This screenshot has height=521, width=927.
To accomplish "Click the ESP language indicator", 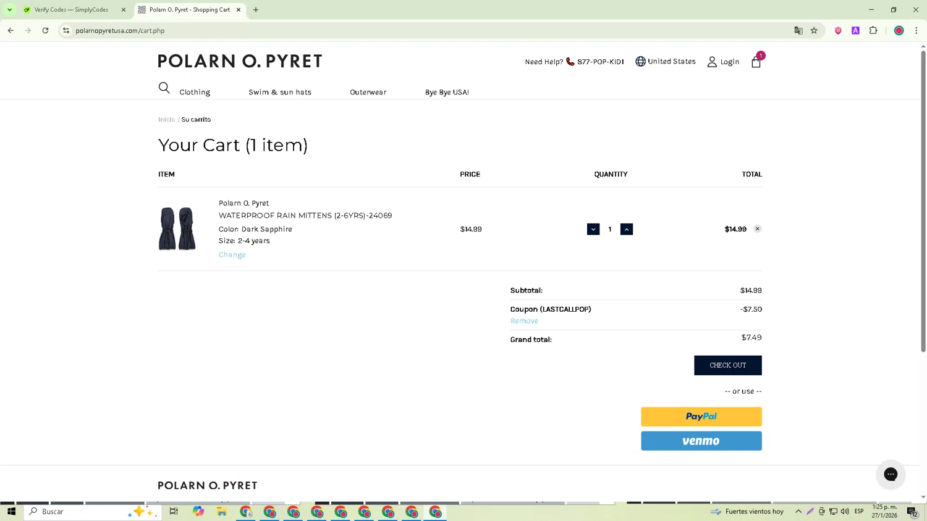I will pyautogui.click(x=859, y=511).
